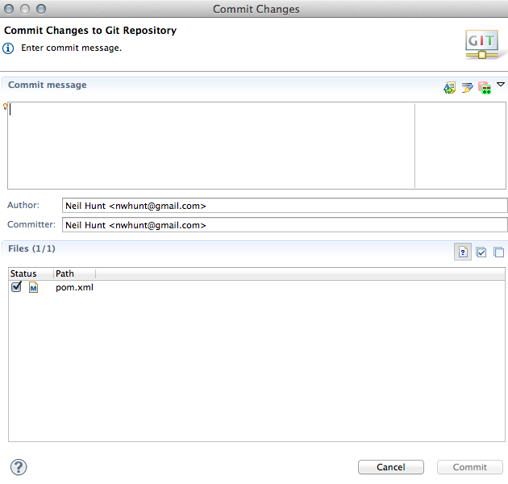
Task: Click the info icon beside Enter commit message
Action: pos(8,48)
